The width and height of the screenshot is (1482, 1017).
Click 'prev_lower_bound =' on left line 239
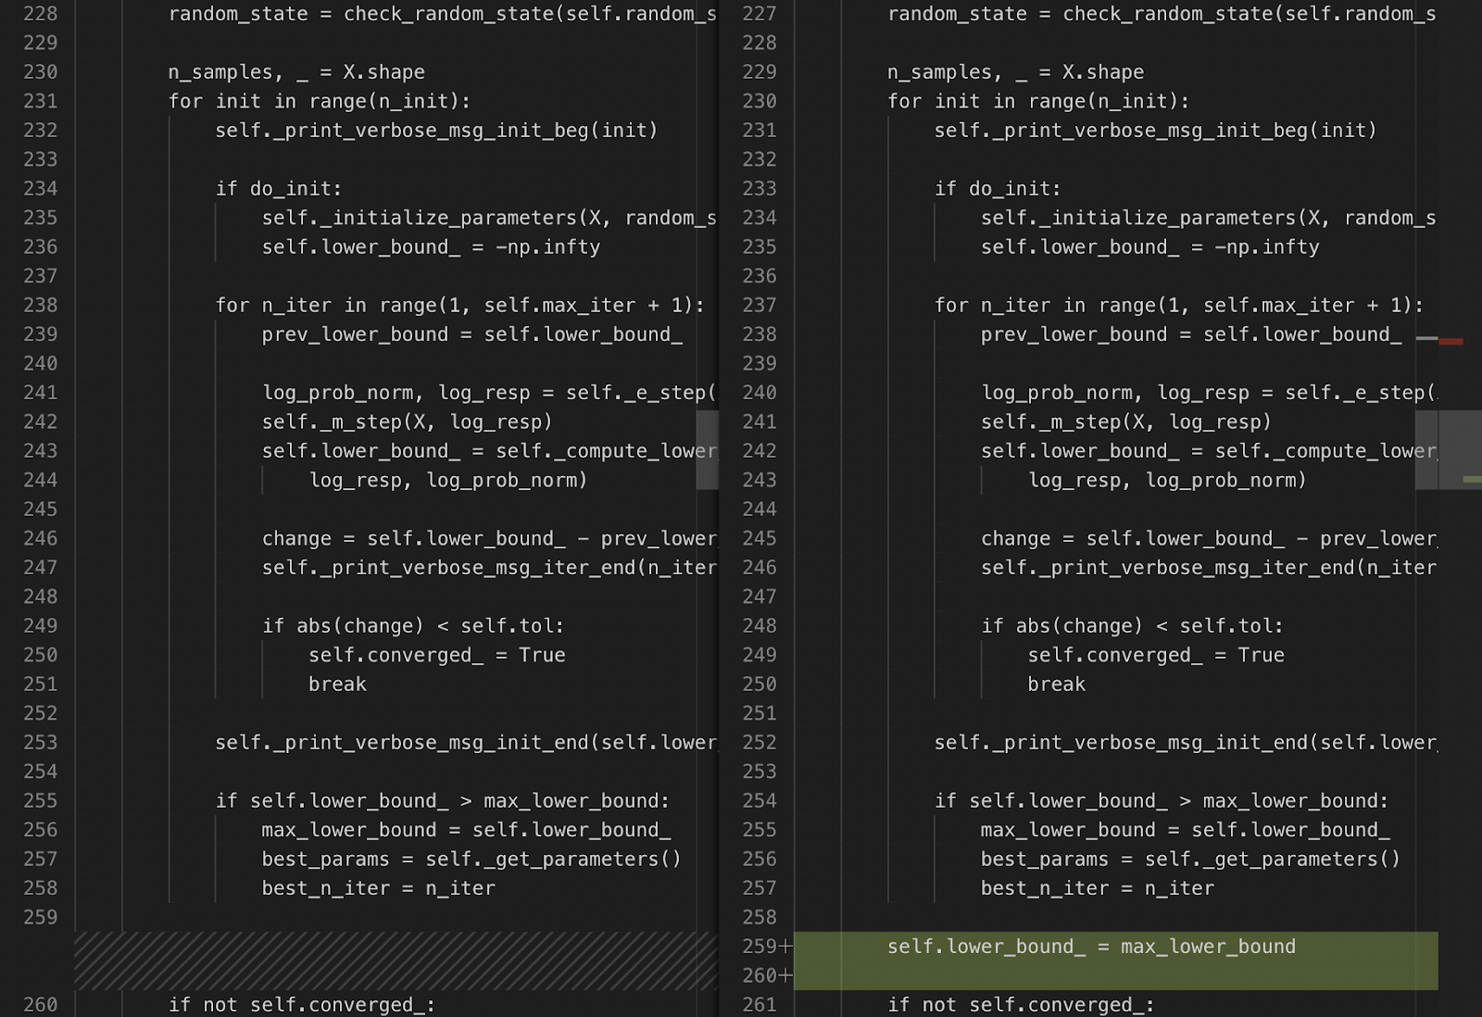pos(367,334)
